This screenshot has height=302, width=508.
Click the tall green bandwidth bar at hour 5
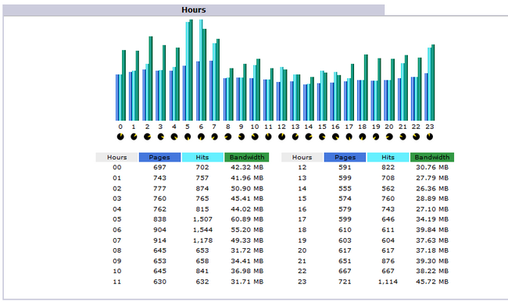191,70
